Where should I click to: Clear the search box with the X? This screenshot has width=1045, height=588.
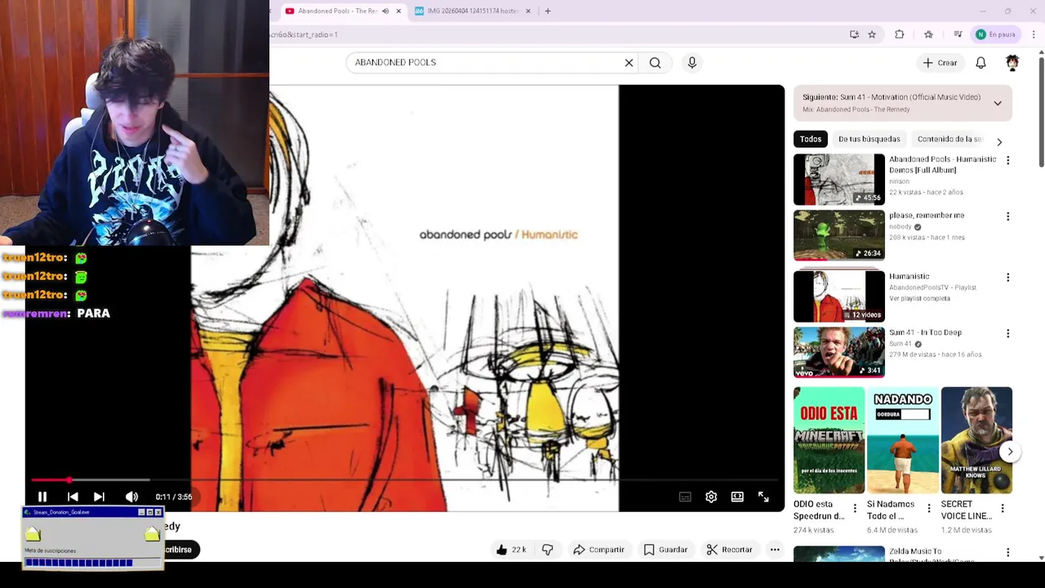[629, 63]
